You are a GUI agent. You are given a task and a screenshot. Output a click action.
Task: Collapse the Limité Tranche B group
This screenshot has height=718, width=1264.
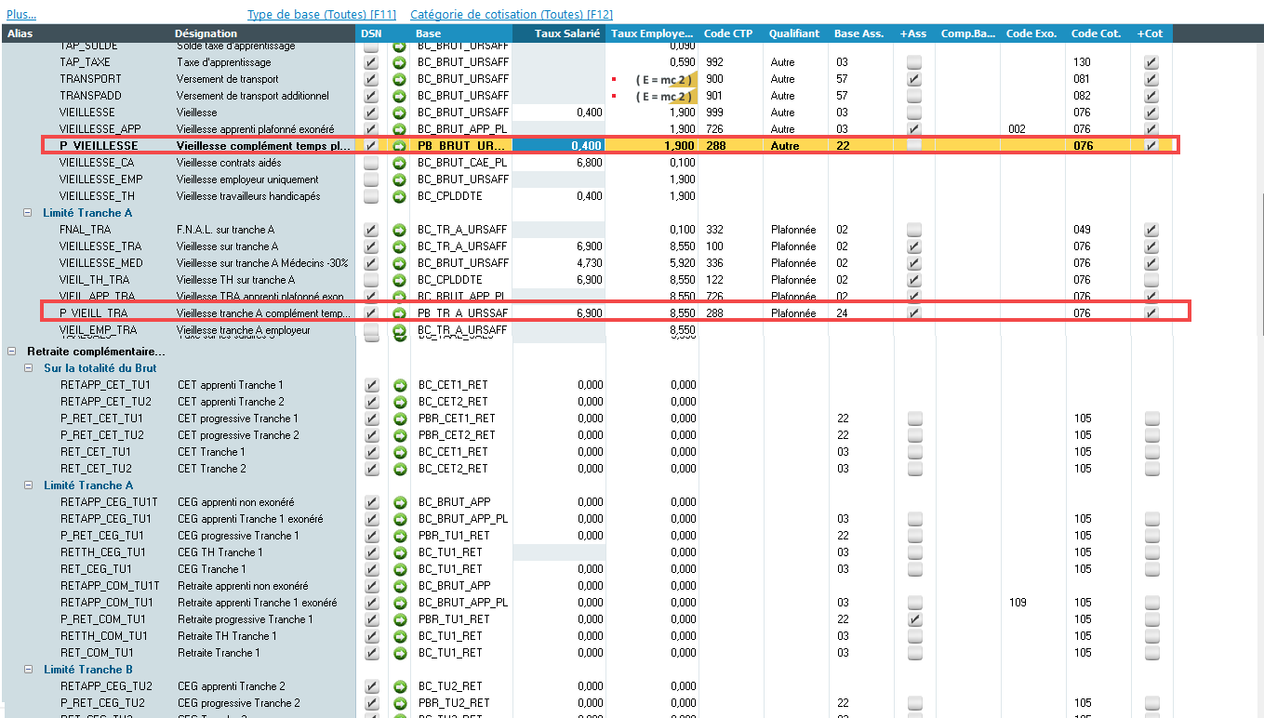click(28, 670)
